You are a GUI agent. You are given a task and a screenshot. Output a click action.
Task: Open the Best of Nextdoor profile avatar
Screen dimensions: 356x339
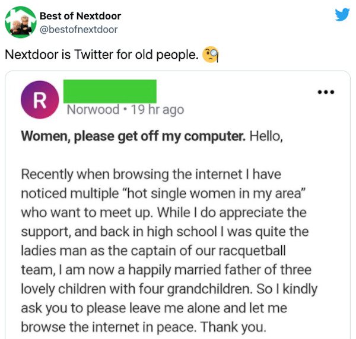[x=21, y=22]
